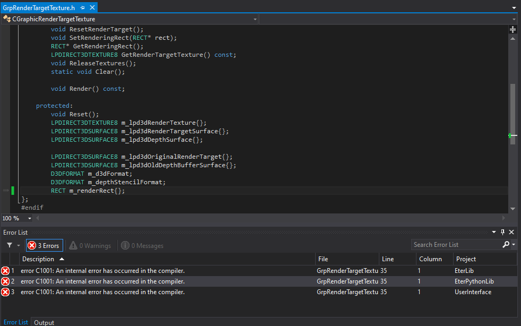
Task: Open the document tab list dropdown arrow
Action: pyautogui.click(x=514, y=7)
